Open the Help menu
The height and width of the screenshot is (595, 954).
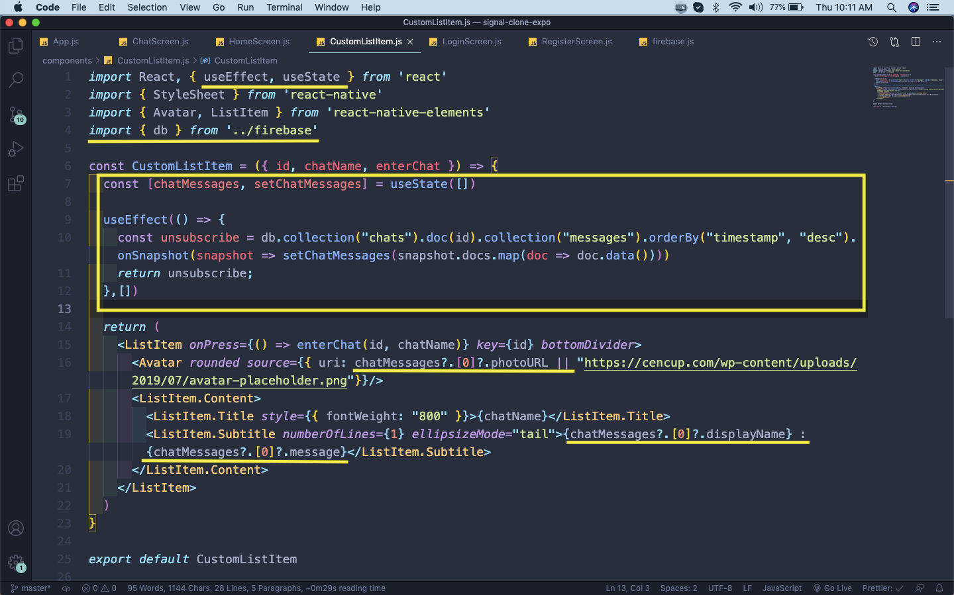point(370,7)
